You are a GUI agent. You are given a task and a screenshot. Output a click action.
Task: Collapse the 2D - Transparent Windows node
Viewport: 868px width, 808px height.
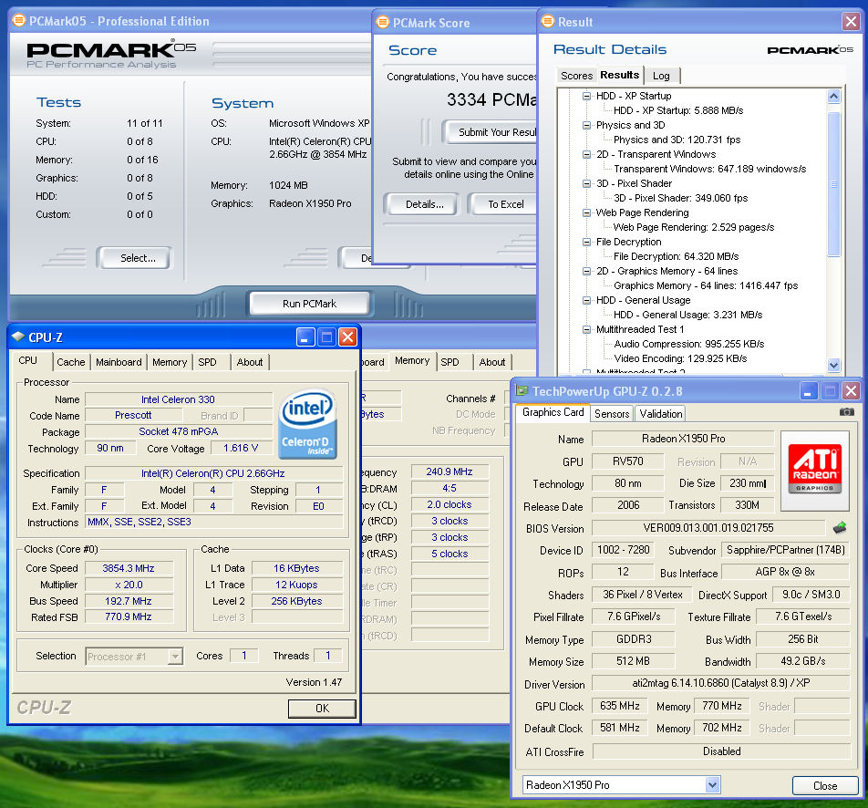586,154
